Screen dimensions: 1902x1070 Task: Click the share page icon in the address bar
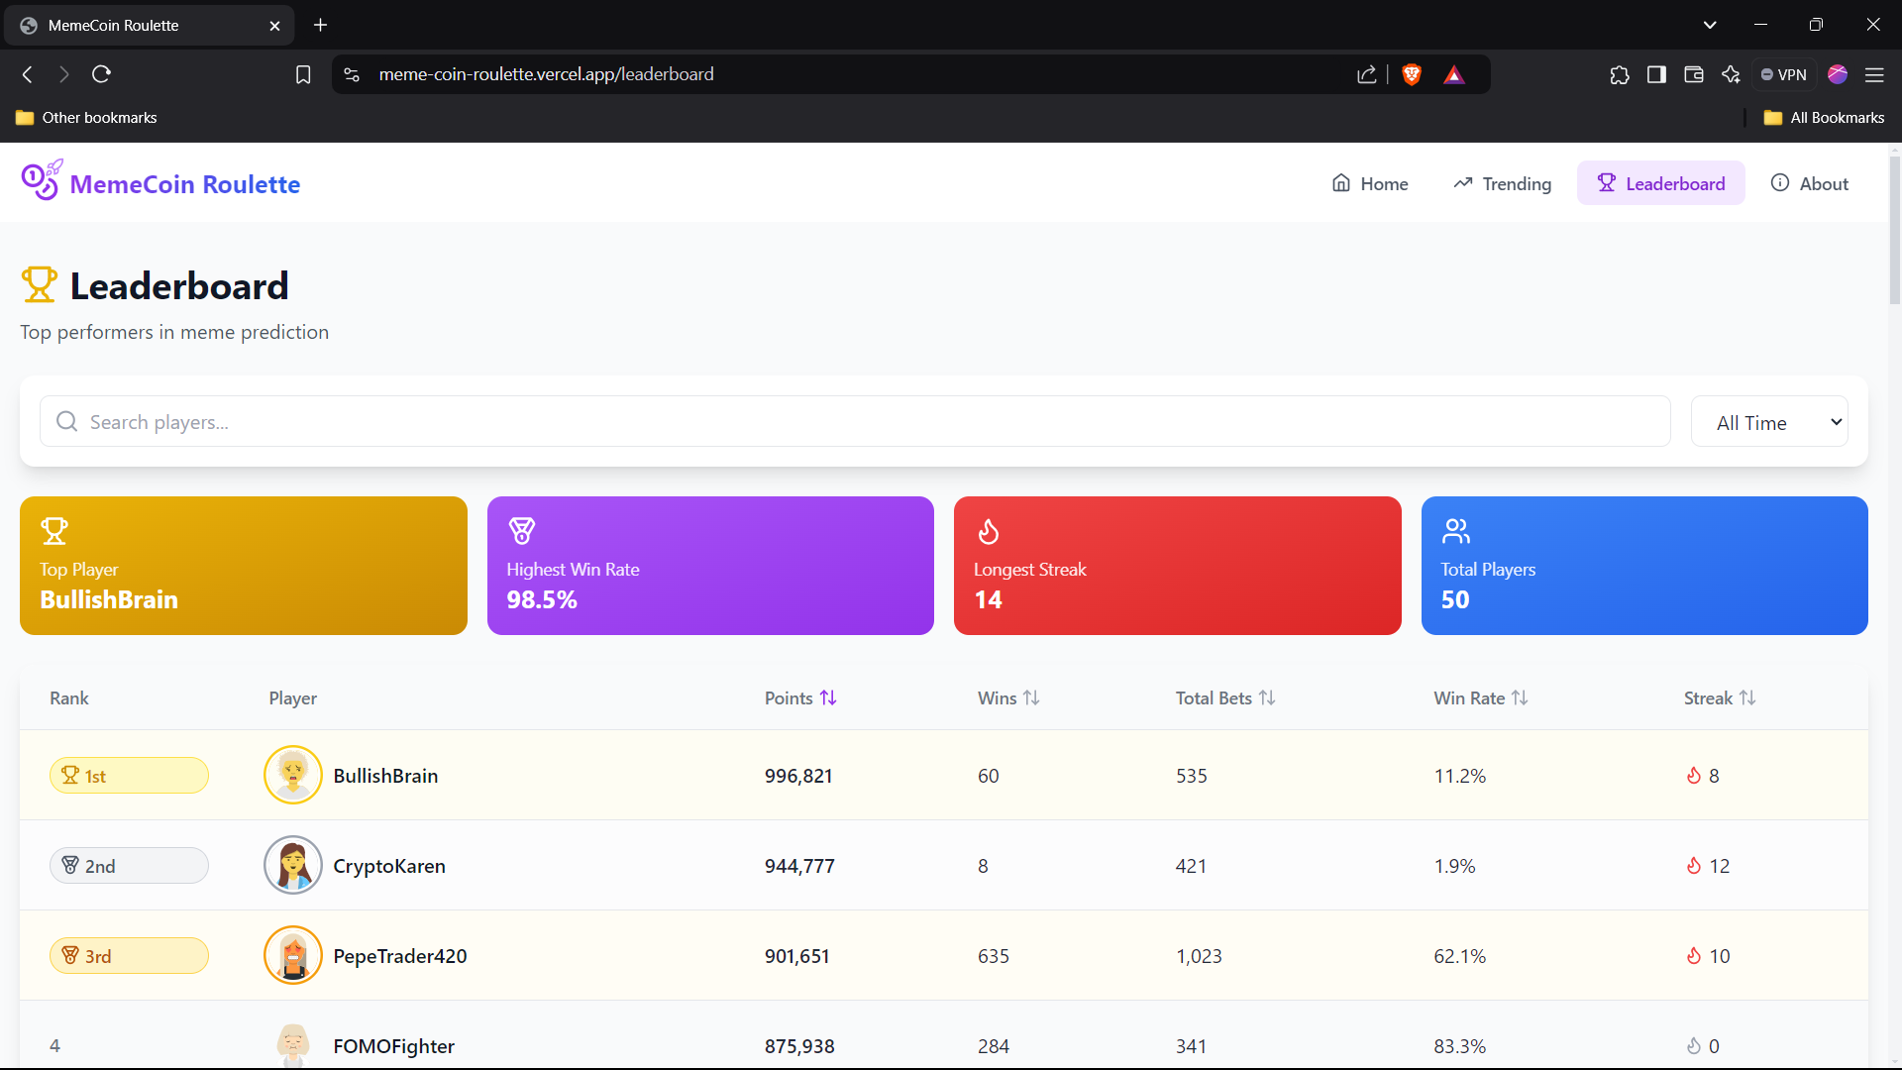[x=1367, y=74]
